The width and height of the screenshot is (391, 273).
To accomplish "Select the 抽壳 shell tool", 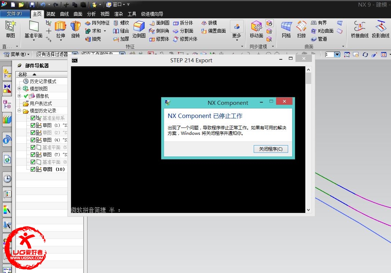I will tap(93, 39).
